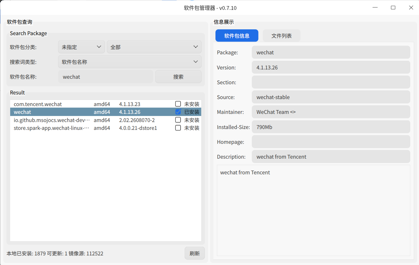Open the 未指定 category dropdown
Viewport: 419px width, 265px height.
tap(81, 47)
